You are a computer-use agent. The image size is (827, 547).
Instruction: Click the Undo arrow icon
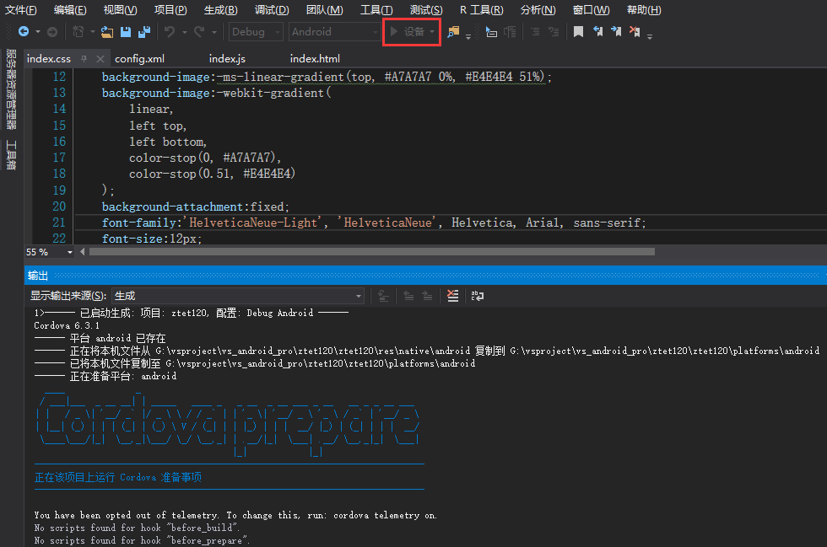(170, 32)
